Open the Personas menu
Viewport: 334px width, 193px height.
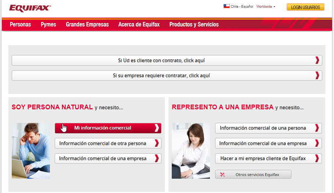click(21, 25)
